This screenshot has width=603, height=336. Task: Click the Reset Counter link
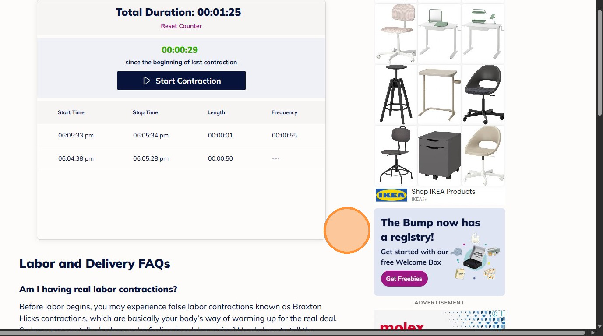point(181,26)
